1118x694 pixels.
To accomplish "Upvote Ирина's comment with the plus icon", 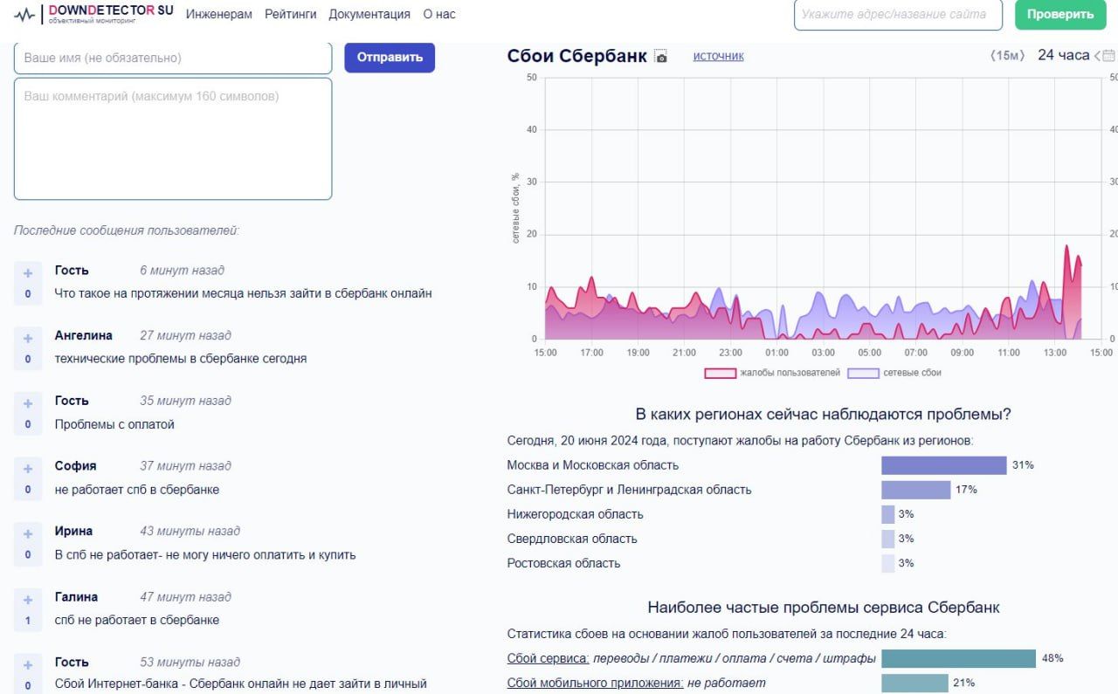I will (28, 534).
